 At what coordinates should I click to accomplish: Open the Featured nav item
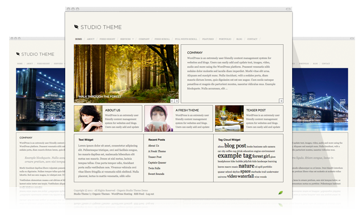(208, 39)
